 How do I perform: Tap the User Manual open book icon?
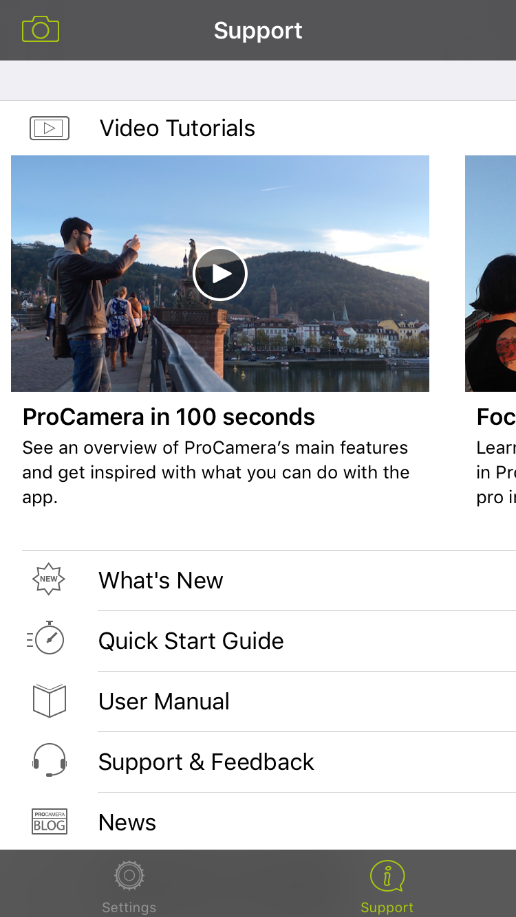point(49,701)
